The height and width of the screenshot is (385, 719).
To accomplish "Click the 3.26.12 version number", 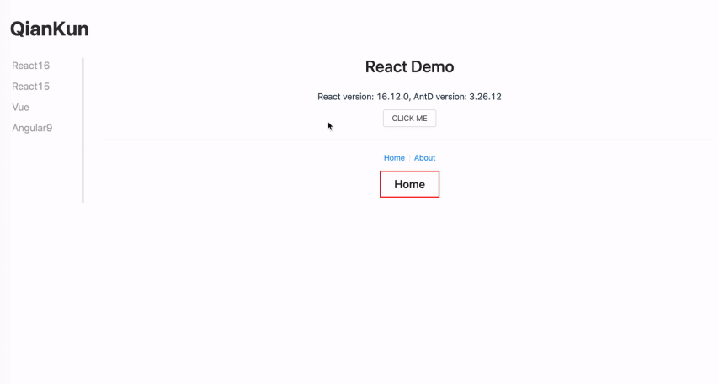I will pos(485,97).
